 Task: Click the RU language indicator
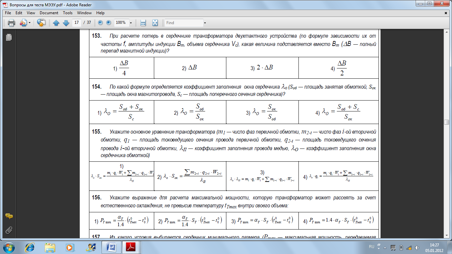click(x=371, y=247)
